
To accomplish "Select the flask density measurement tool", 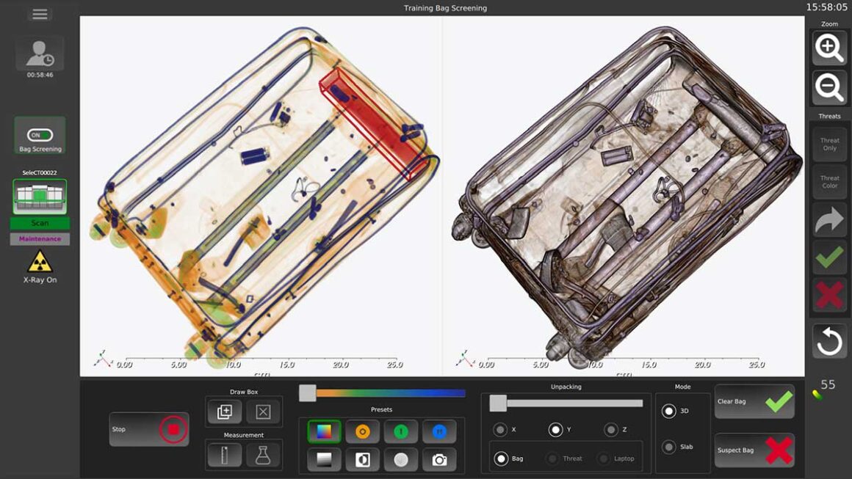I will (263, 455).
